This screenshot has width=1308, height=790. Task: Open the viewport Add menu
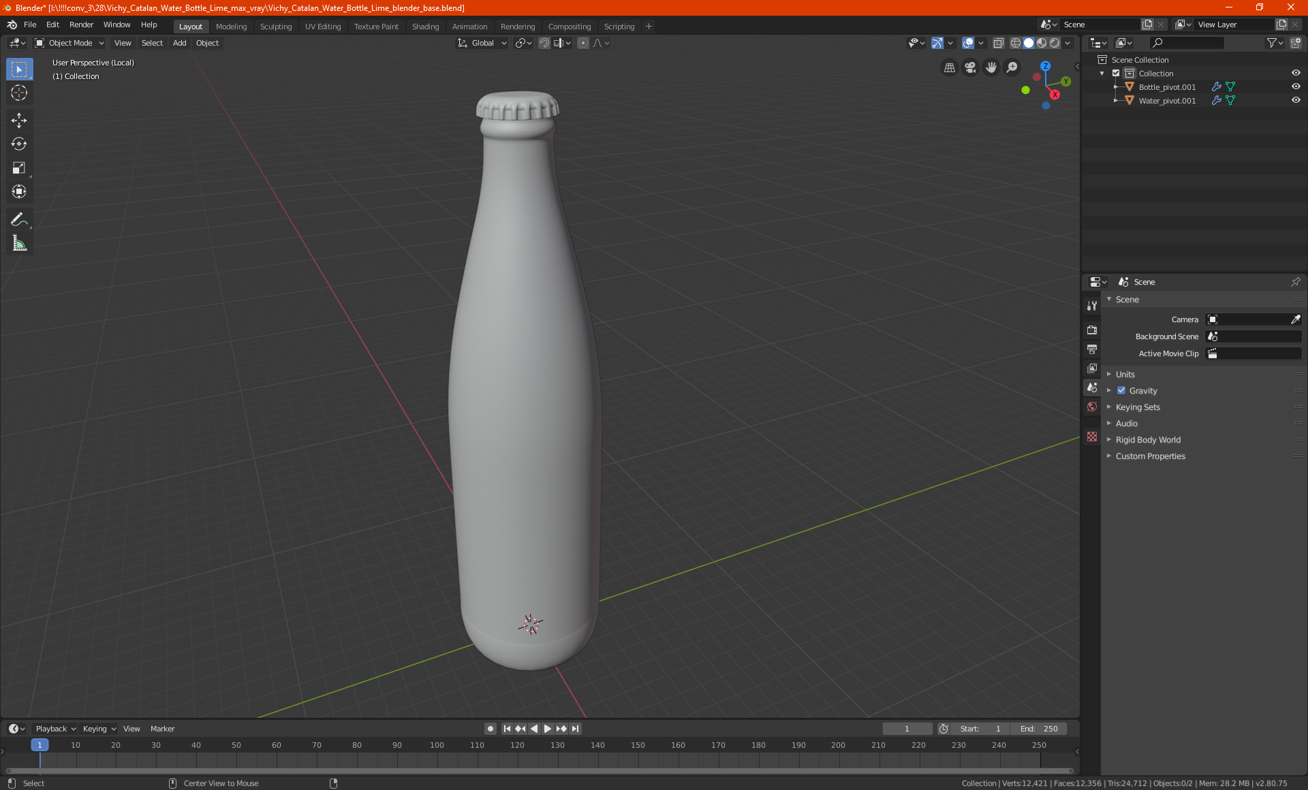(179, 43)
